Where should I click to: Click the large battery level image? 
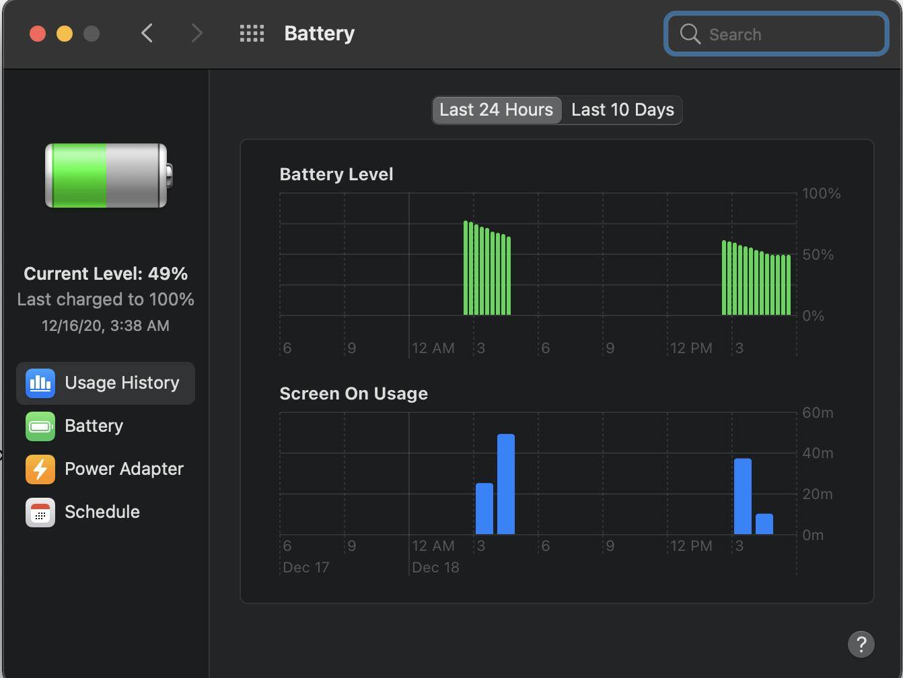click(108, 176)
